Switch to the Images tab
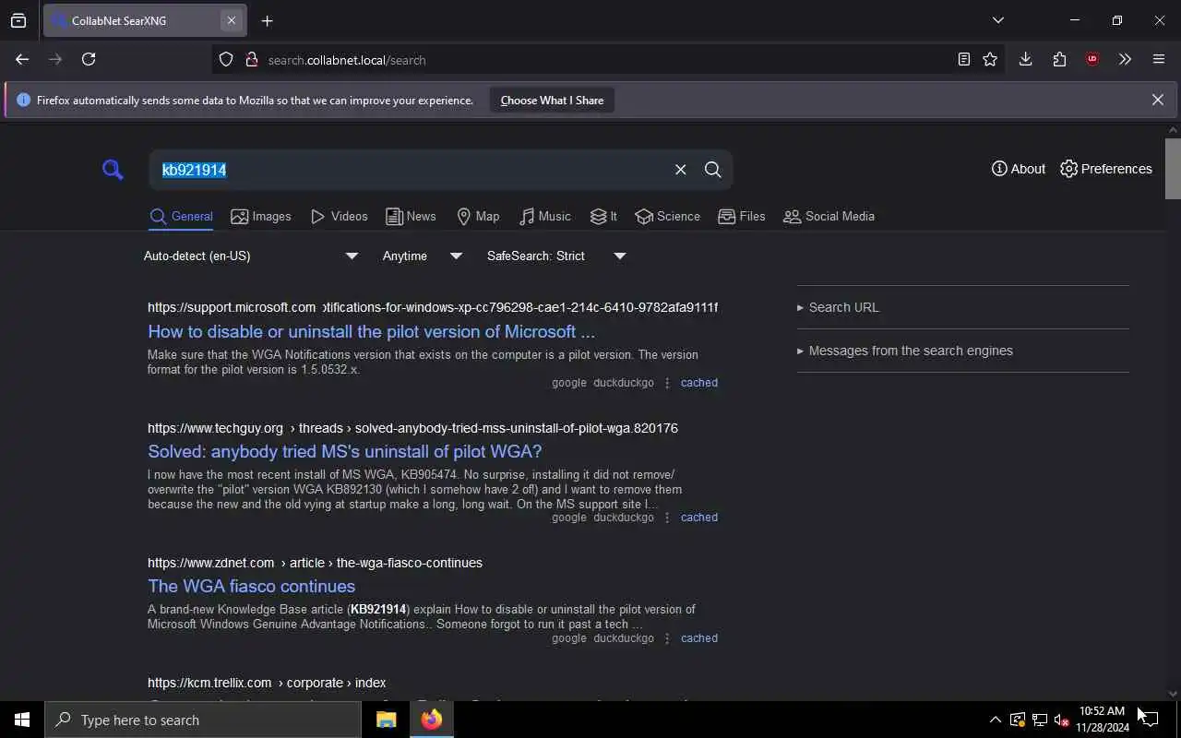The height and width of the screenshot is (738, 1181). click(261, 217)
